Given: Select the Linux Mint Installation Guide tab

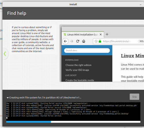Looking at the screenshot, I should click(x=83, y=34).
